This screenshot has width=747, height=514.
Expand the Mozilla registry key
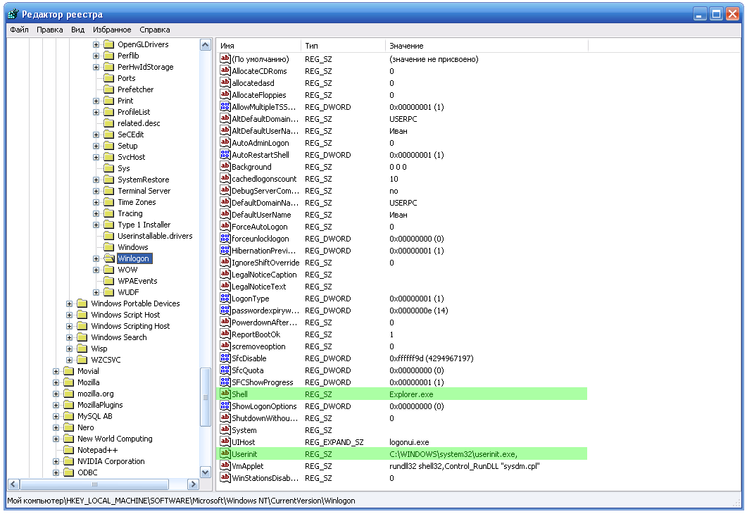tap(56, 382)
